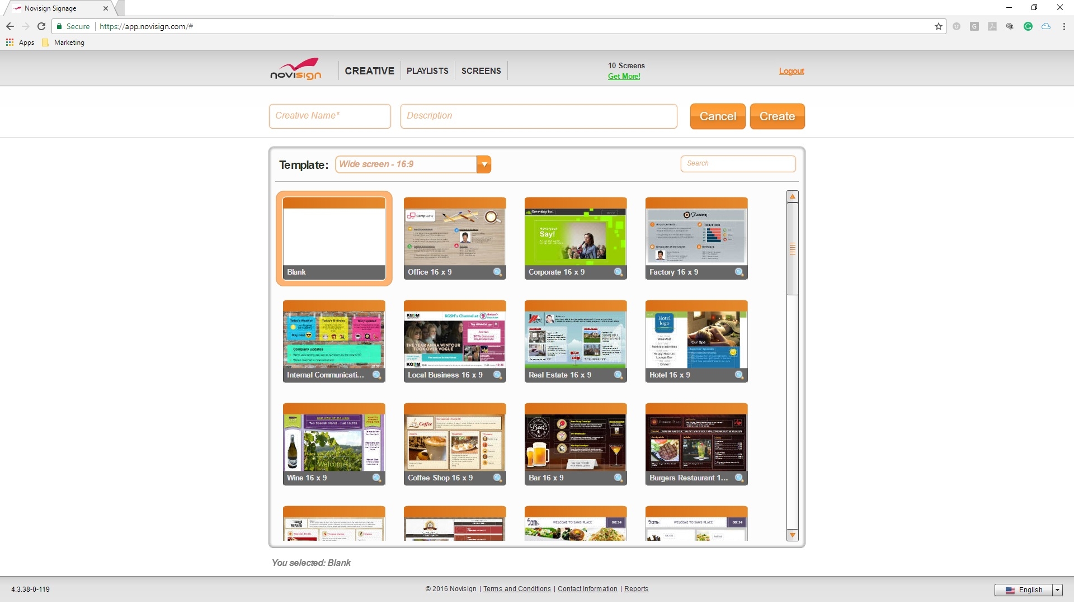Click the Corporate 16 x 9 magnifier icon

618,272
